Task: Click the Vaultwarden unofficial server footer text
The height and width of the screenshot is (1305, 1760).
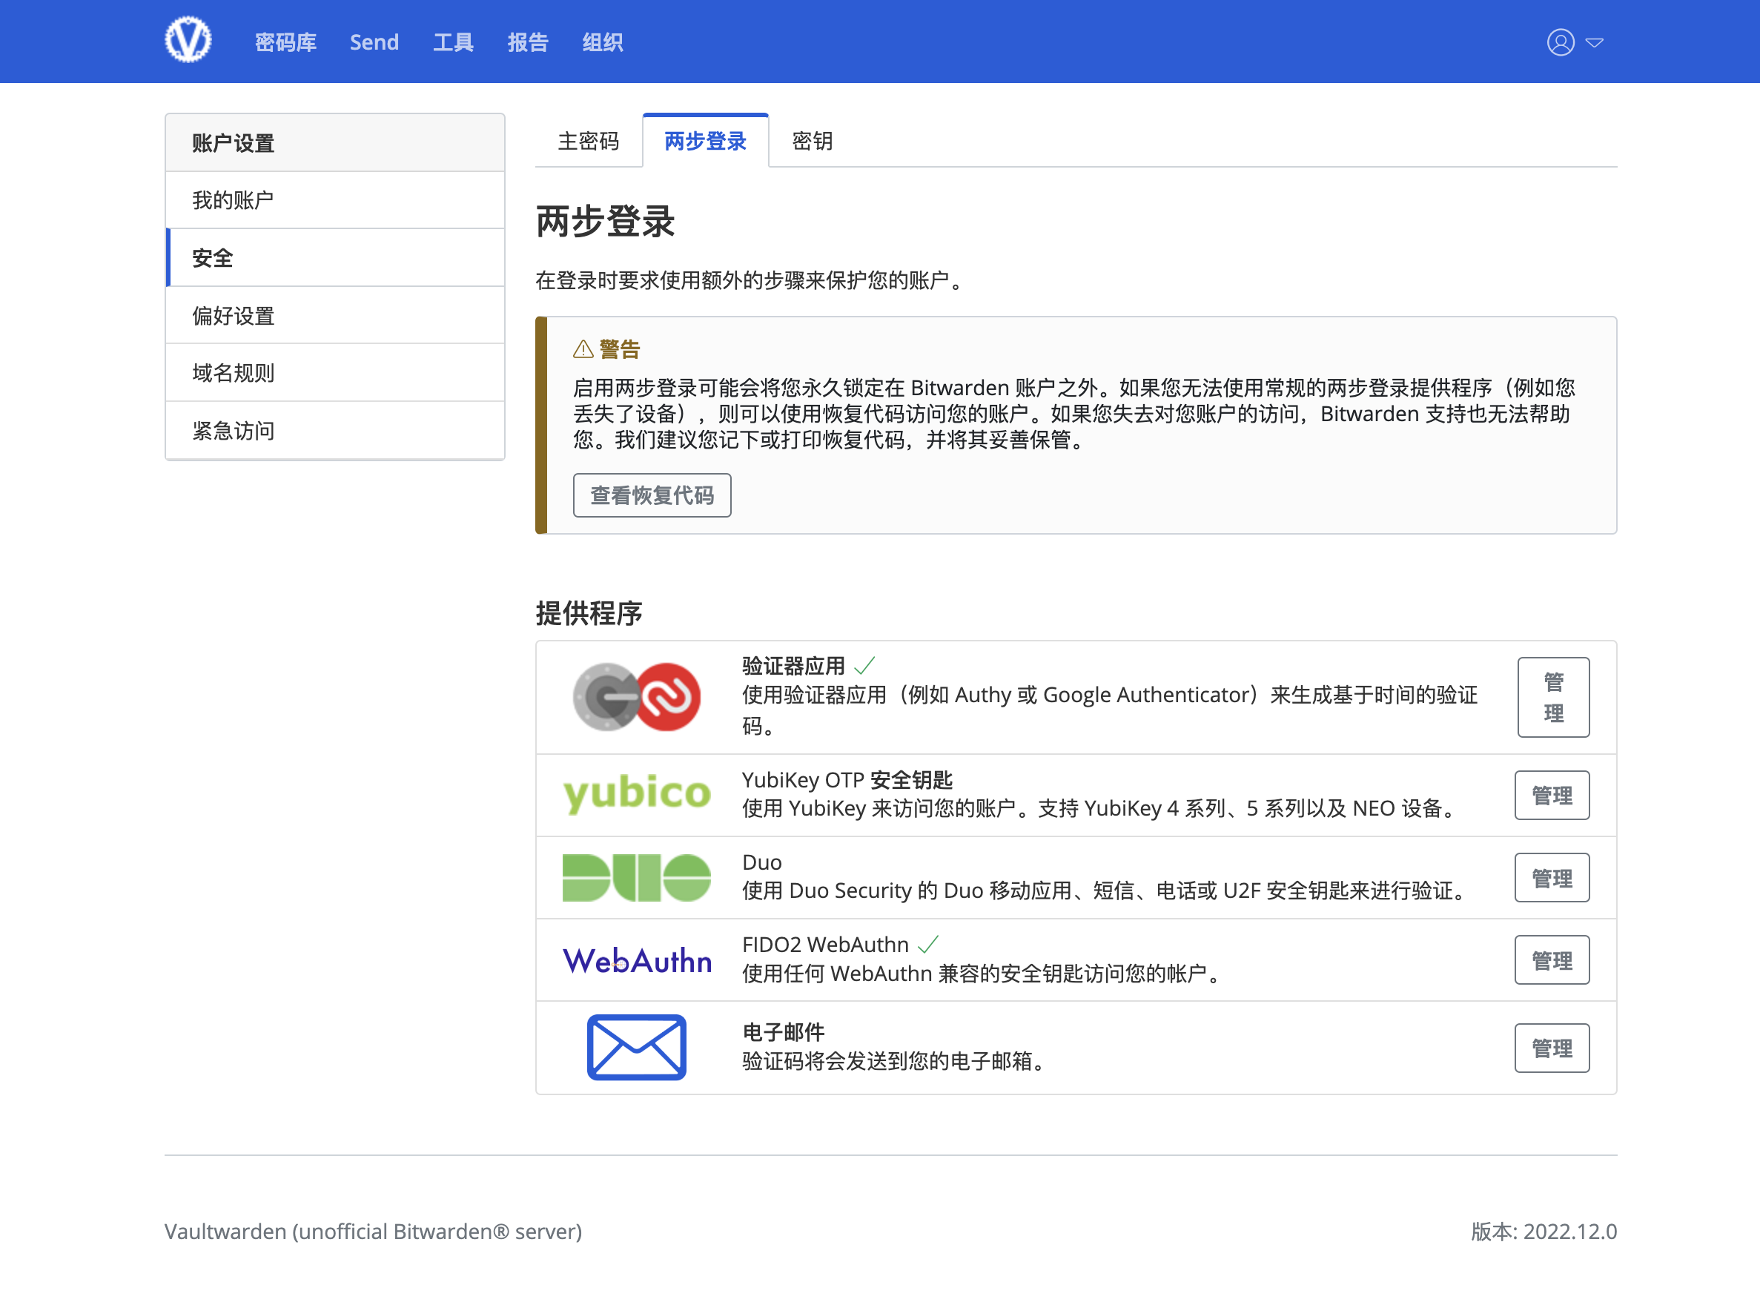Action: 373,1232
